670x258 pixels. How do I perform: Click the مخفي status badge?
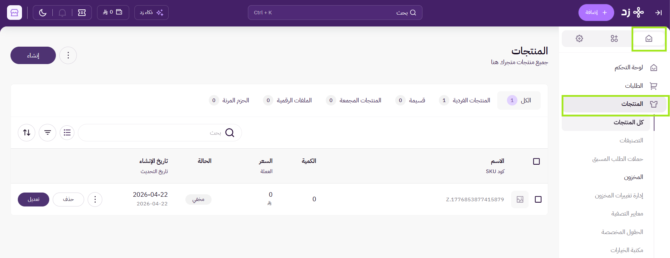tap(198, 200)
